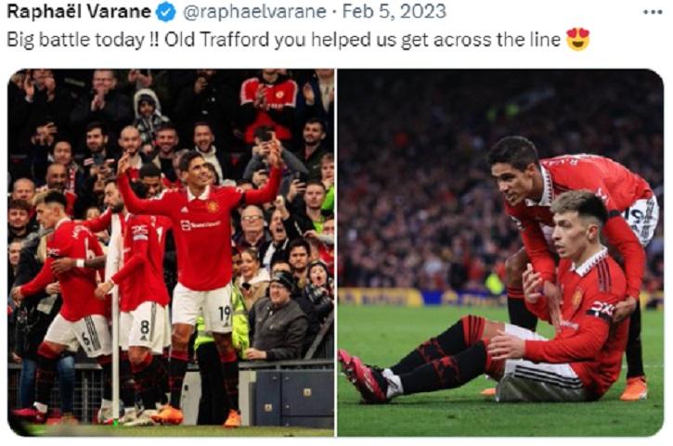Open the Feb 5, 2023 timestamp
The image size is (673, 446).
click(394, 12)
